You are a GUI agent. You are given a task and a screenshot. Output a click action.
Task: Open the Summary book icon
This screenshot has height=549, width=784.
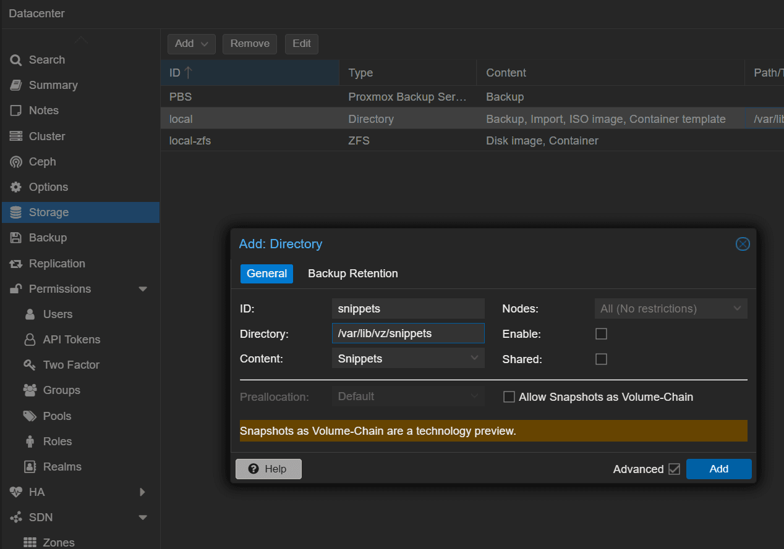coord(16,85)
